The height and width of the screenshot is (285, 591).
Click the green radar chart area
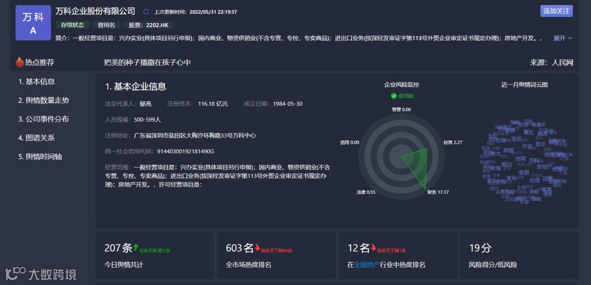click(417, 167)
